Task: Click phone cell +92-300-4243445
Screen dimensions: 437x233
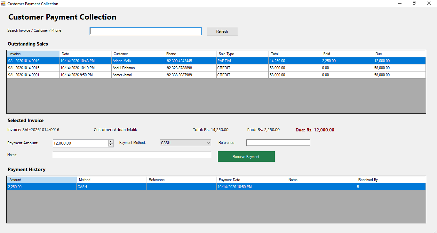Action: click(190, 61)
